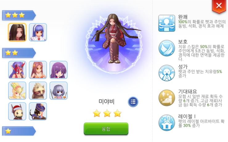Pick the gray-haired zombie girl pet
This screenshot has height=142, width=228.
tap(59, 91)
